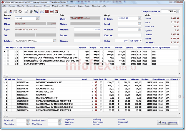Open the customer info icon in toolbar
186x131 pixels.
click(x=10, y=11)
